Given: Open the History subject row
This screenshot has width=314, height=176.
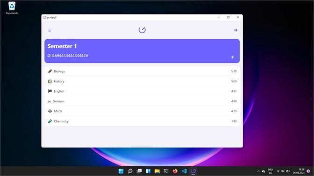Looking at the screenshot, I should (x=142, y=81).
